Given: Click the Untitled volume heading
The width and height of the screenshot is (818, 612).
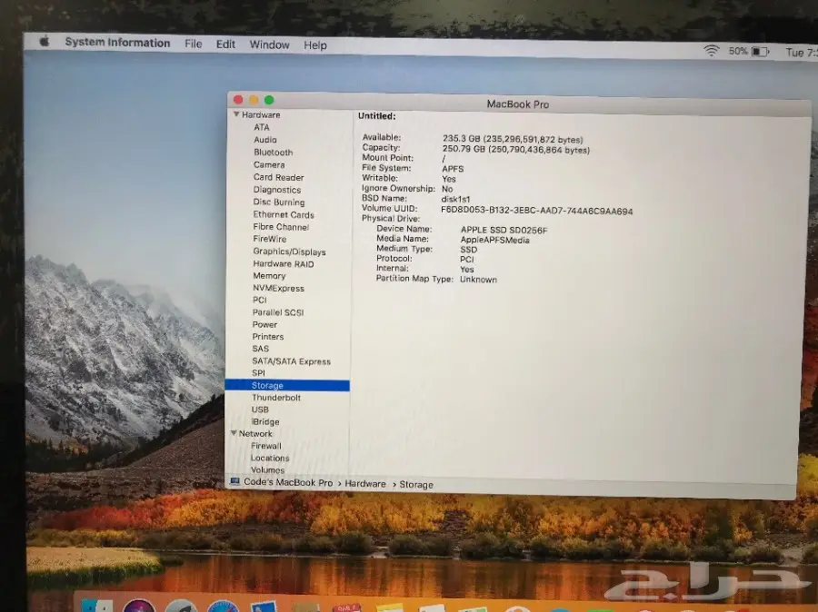Looking at the screenshot, I should [x=376, y=115].
